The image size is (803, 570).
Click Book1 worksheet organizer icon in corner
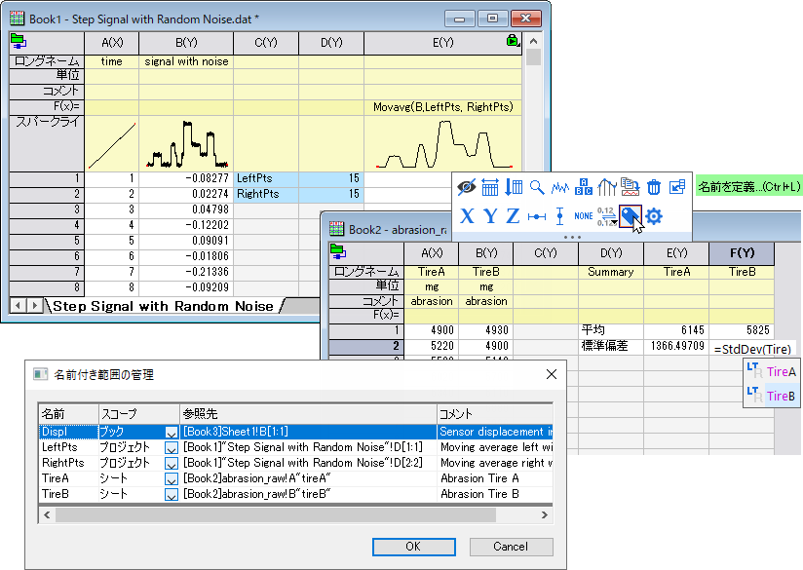(18, 41)
